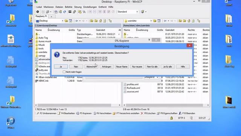This screenshot has height=136, width=241.
Task: Open the Sitzung menu
Action: coord(78,7)
